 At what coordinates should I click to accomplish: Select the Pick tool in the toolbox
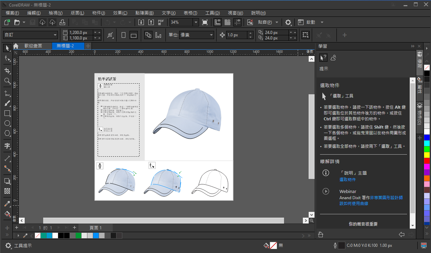(7, 48)
